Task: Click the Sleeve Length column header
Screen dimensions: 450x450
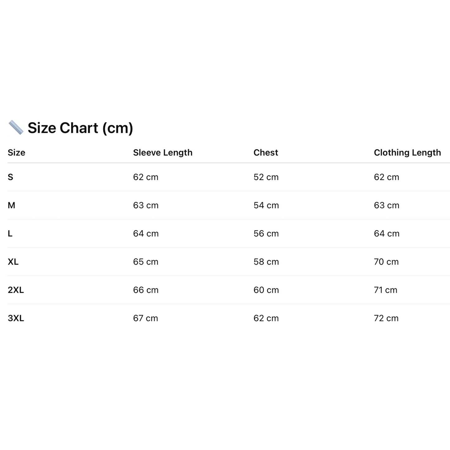Action: coord(163,153)
